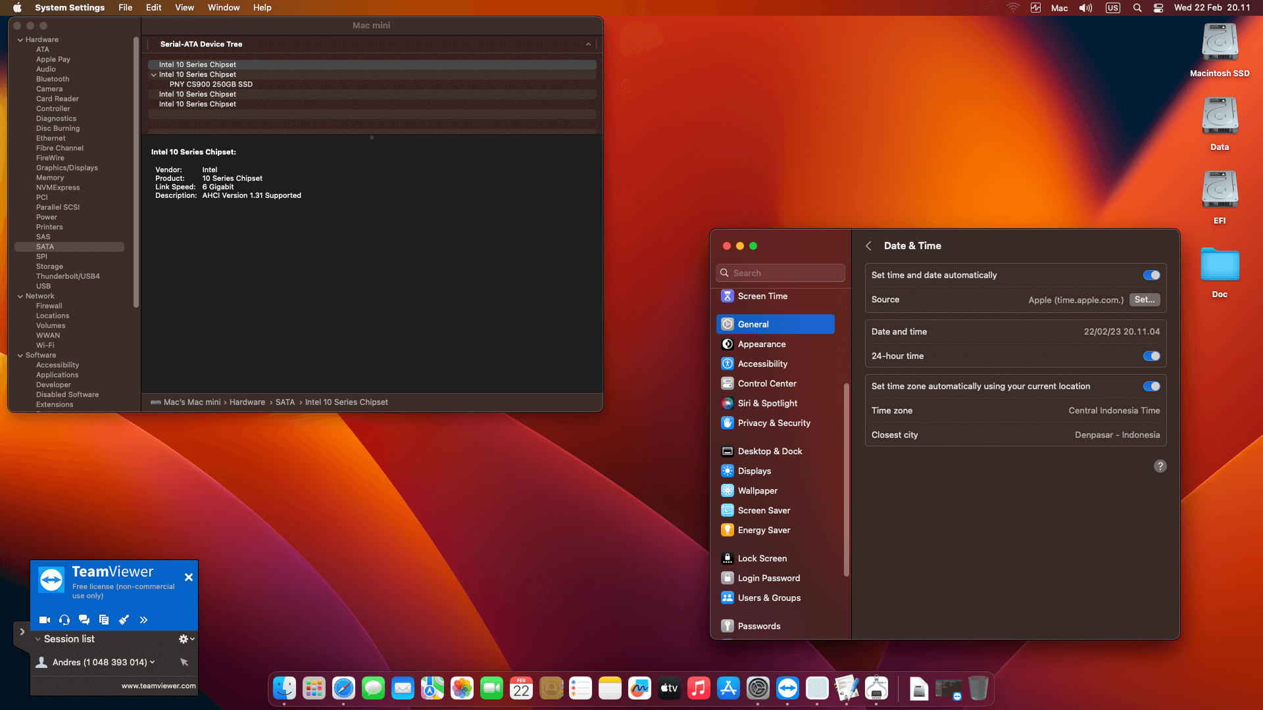Open Users & Groups settings
The image size is (1263, 710).
[775, 598]
